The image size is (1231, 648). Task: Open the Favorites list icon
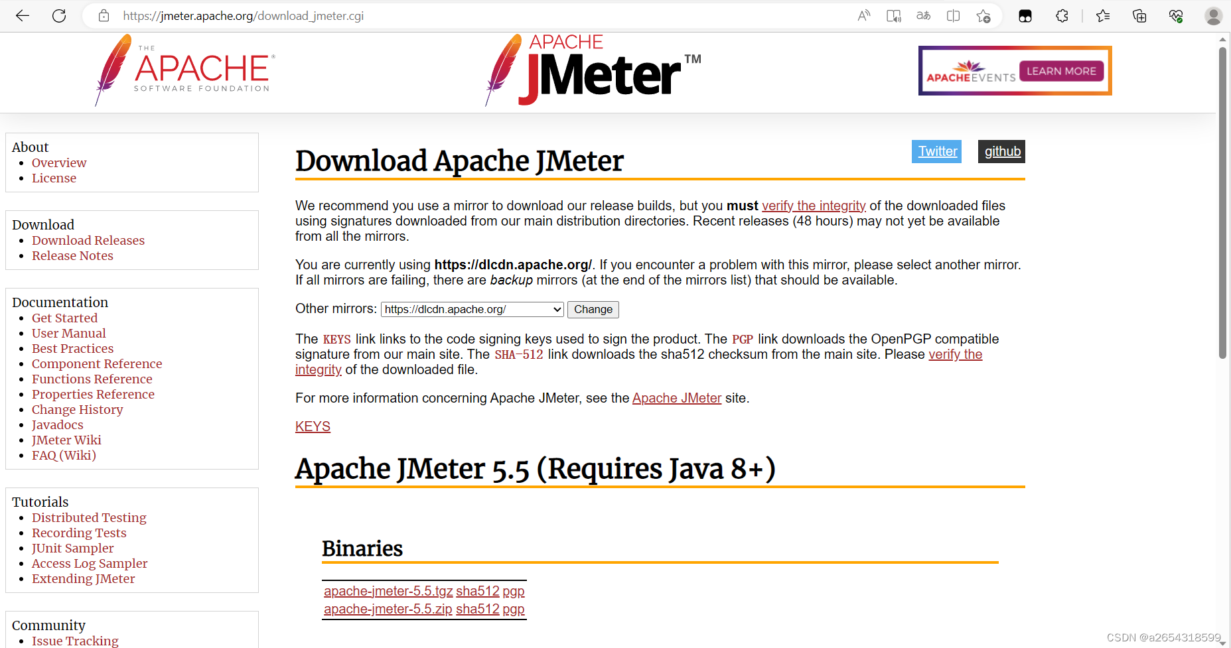1103,15
